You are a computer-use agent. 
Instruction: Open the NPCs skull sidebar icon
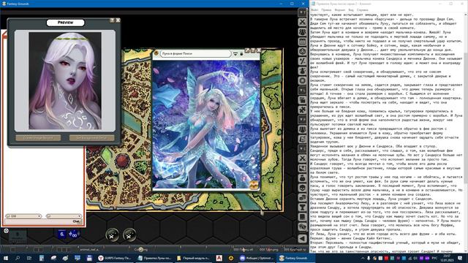[302, 188]
